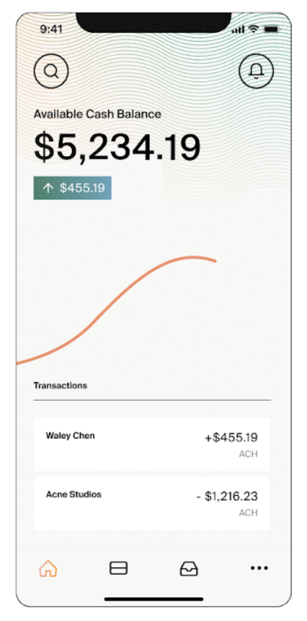Select the Home tab icon

coord(48,568)
